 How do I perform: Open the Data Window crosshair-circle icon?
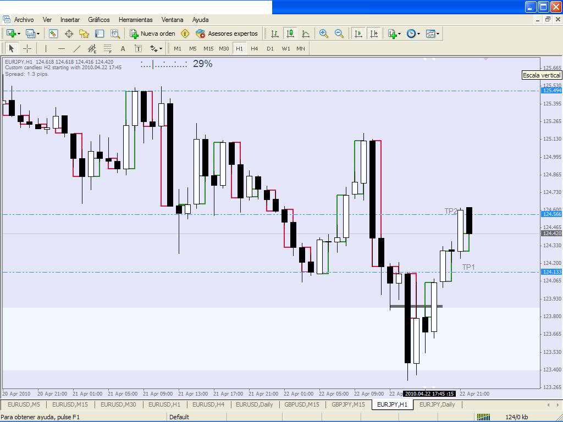tap(69, 34)
